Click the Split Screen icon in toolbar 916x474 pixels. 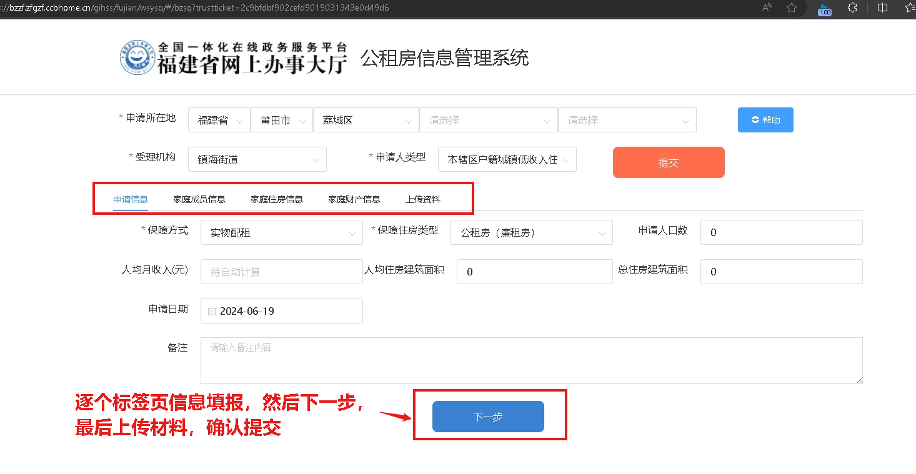click(x=882, y=9)
